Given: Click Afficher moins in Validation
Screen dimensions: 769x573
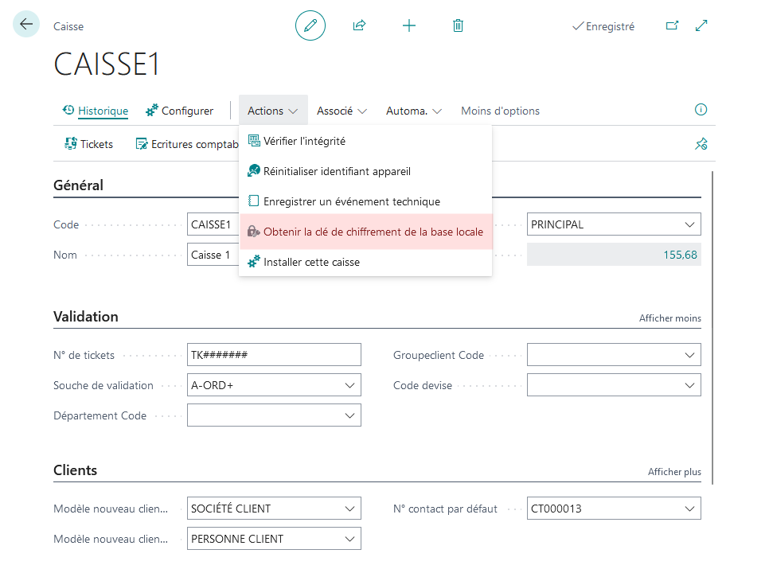Looking at the screenshot, I should tap(670, 318).
